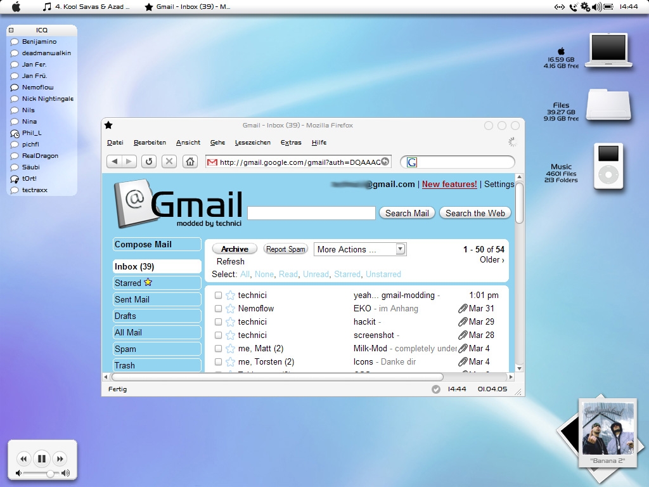Click the Gmail envelope site icon in address bar

pyautogui.click(x=212, y=162)
